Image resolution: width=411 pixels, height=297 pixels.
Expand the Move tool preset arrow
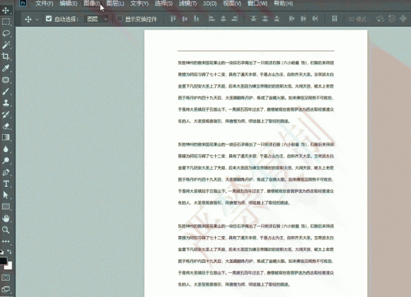click(x=37, y=19)
